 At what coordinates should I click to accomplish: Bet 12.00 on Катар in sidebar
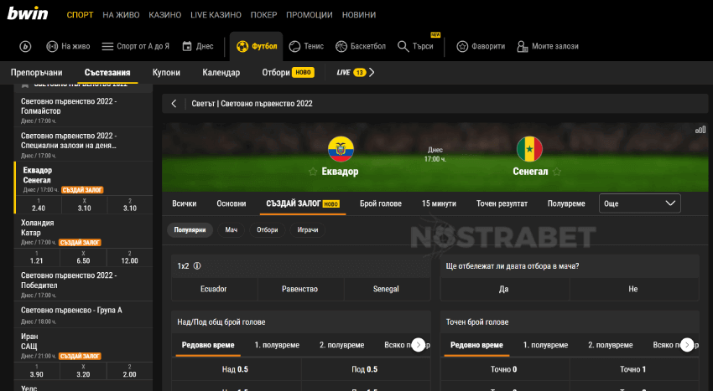pyautogui.click(x=129, y=258)
